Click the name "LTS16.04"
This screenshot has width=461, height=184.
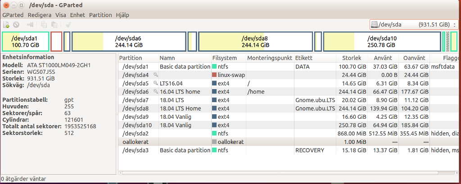click(x=171, y=83)
